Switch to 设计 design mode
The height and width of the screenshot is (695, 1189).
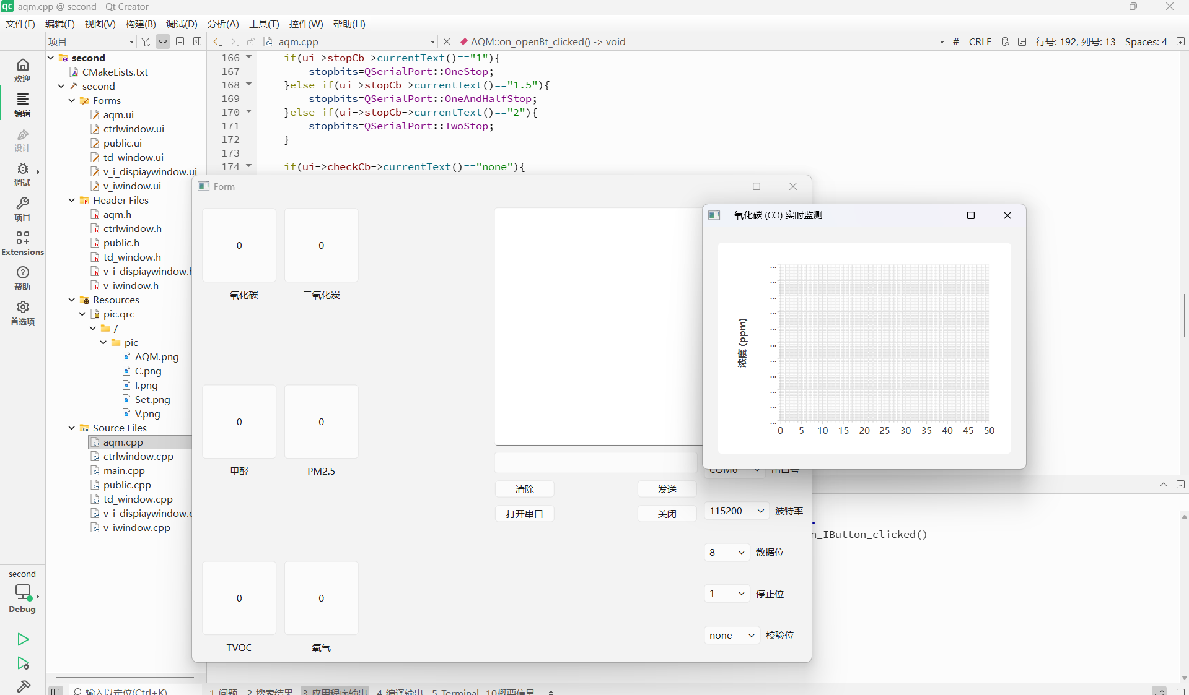pos(22,139)
